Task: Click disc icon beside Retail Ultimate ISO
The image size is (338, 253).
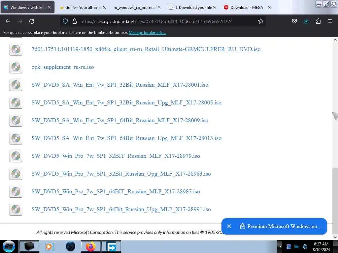Action: (x=16, y=49)
